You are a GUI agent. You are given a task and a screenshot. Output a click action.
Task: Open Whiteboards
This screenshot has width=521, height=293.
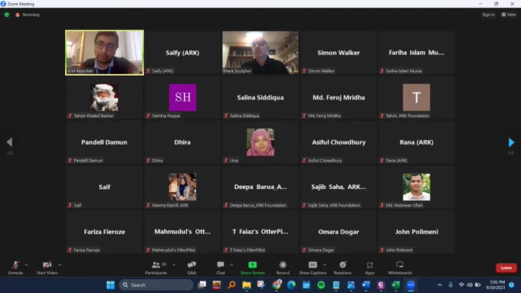pos(400,268)
